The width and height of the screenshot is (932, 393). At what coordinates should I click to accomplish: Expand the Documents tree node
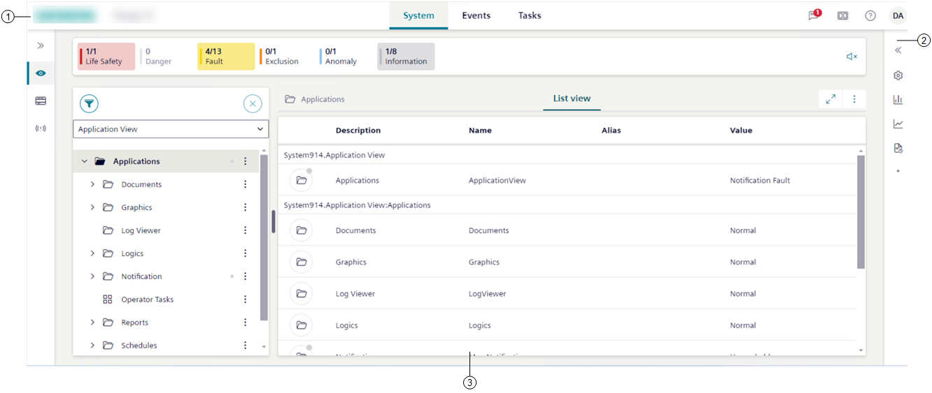click(x=92, y=185)
